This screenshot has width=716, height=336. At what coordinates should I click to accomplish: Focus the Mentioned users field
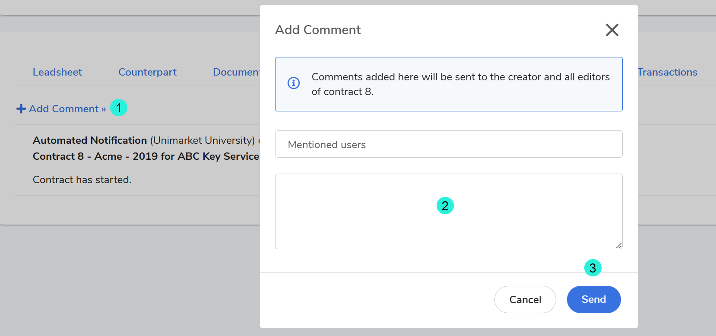[448, 144]
